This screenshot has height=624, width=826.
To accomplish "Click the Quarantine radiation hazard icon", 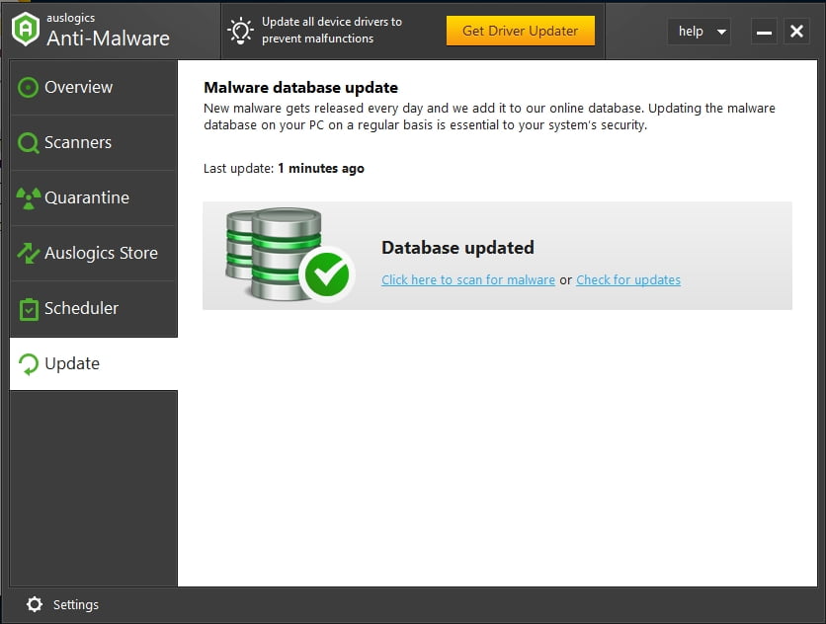I will coord(28,197).
